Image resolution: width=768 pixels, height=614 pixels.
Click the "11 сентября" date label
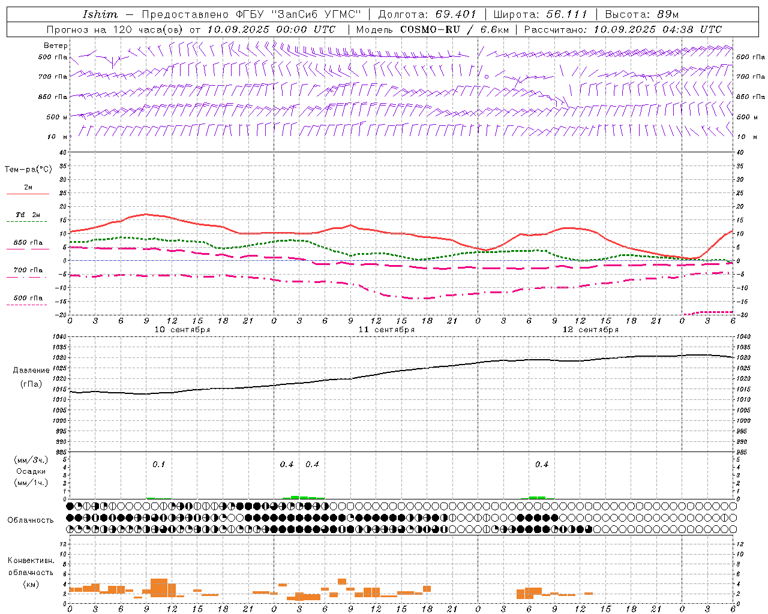pos(386,330)
